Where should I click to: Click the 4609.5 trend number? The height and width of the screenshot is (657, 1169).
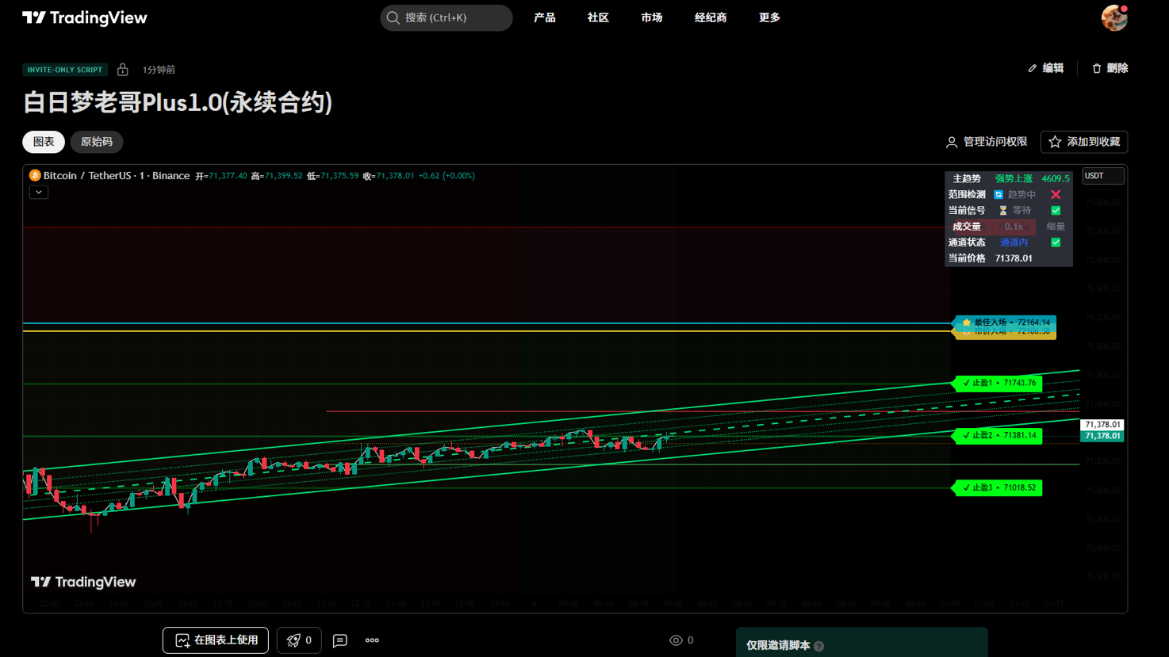[1056, 178]
